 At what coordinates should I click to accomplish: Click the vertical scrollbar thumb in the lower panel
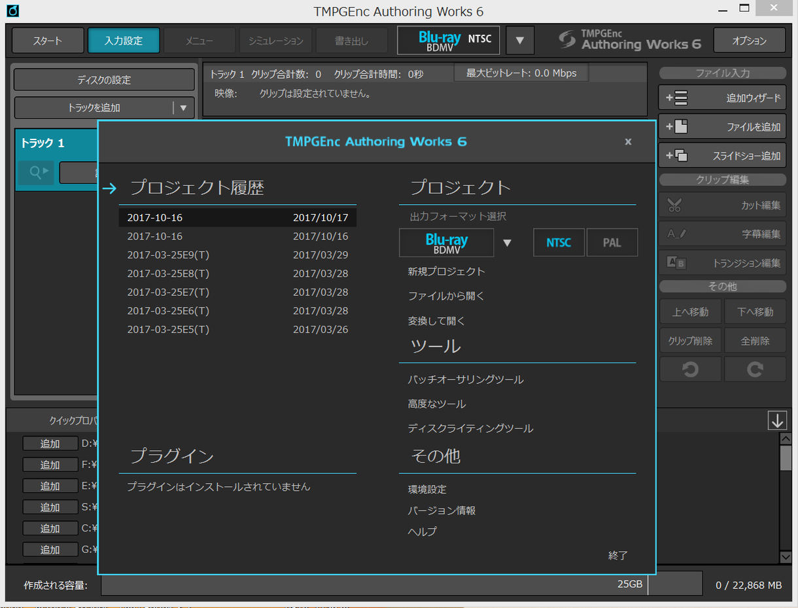click(786, 457)
